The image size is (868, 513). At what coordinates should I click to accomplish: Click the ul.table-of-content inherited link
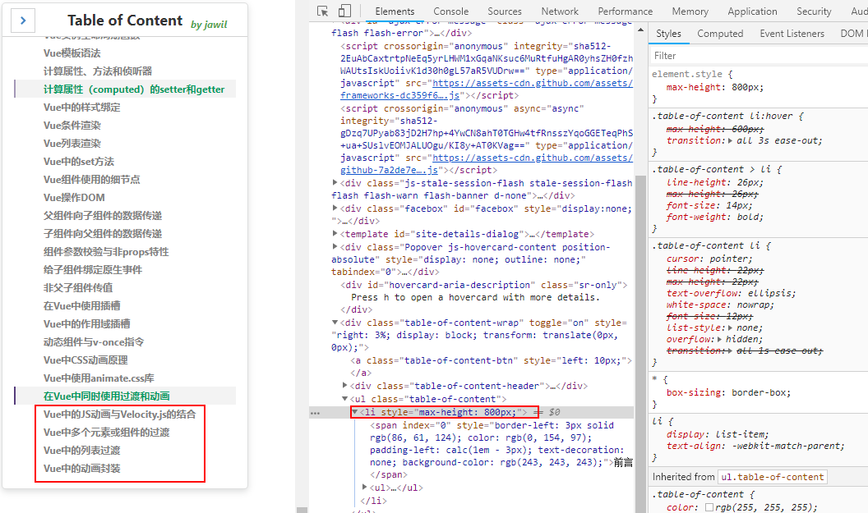[x=772, y=477]
